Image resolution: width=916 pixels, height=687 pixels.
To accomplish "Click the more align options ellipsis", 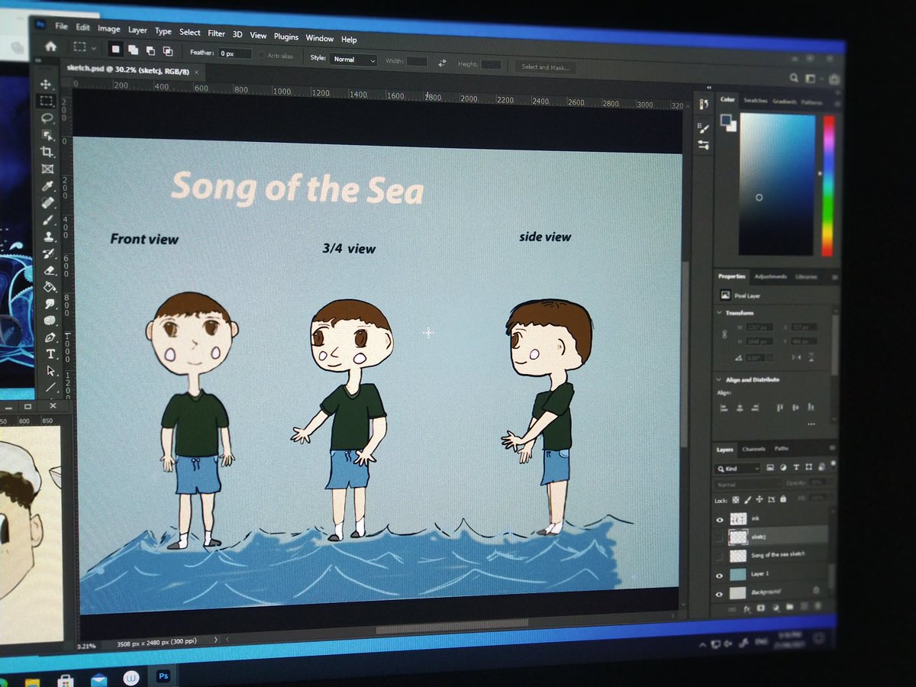I will 811,424.
